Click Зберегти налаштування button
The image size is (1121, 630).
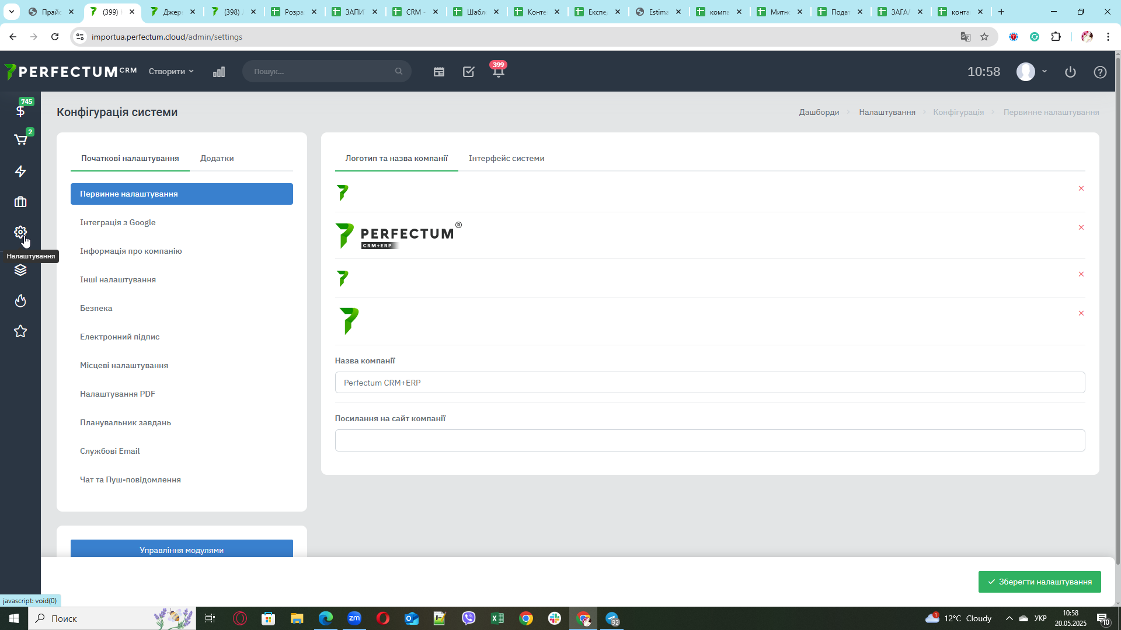tap(1039, 582)
